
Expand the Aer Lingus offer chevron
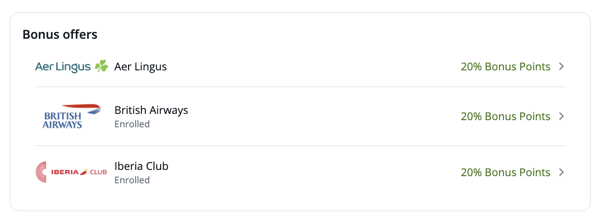coord(562,67)
